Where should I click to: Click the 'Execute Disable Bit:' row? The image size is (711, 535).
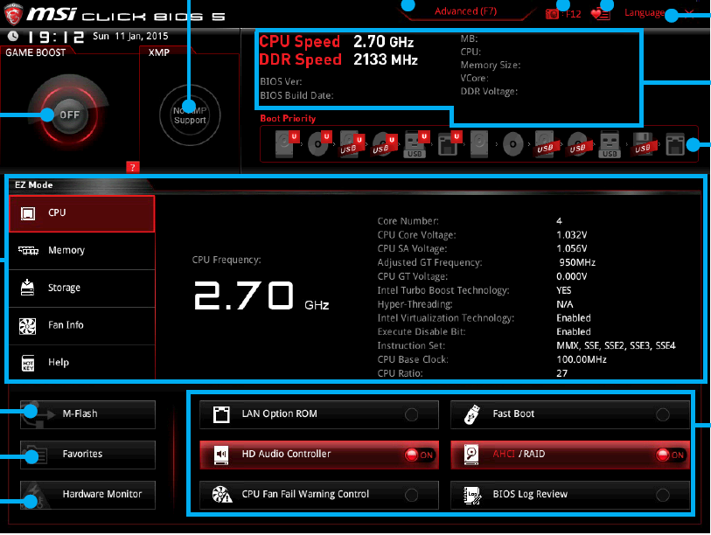click(484, 332)
